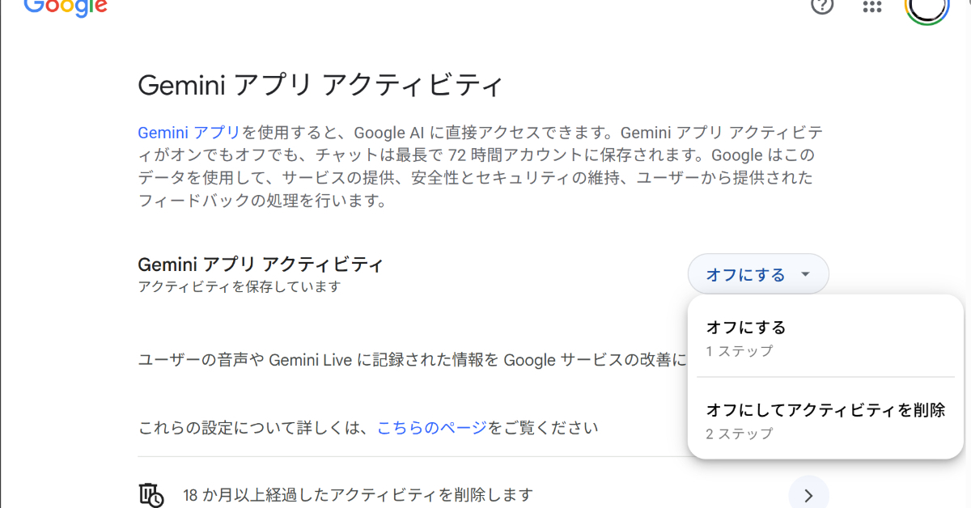The image size is (971, 508).
Task: Open the Google apps grid launcher
Action: (x=871, y=6)
